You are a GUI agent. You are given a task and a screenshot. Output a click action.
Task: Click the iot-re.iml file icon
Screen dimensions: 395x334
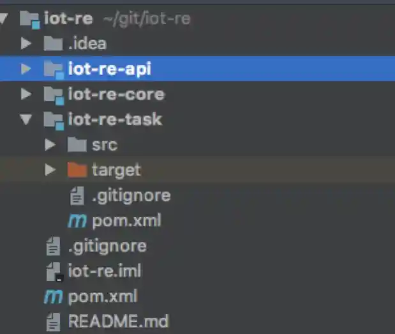point(54,271)
